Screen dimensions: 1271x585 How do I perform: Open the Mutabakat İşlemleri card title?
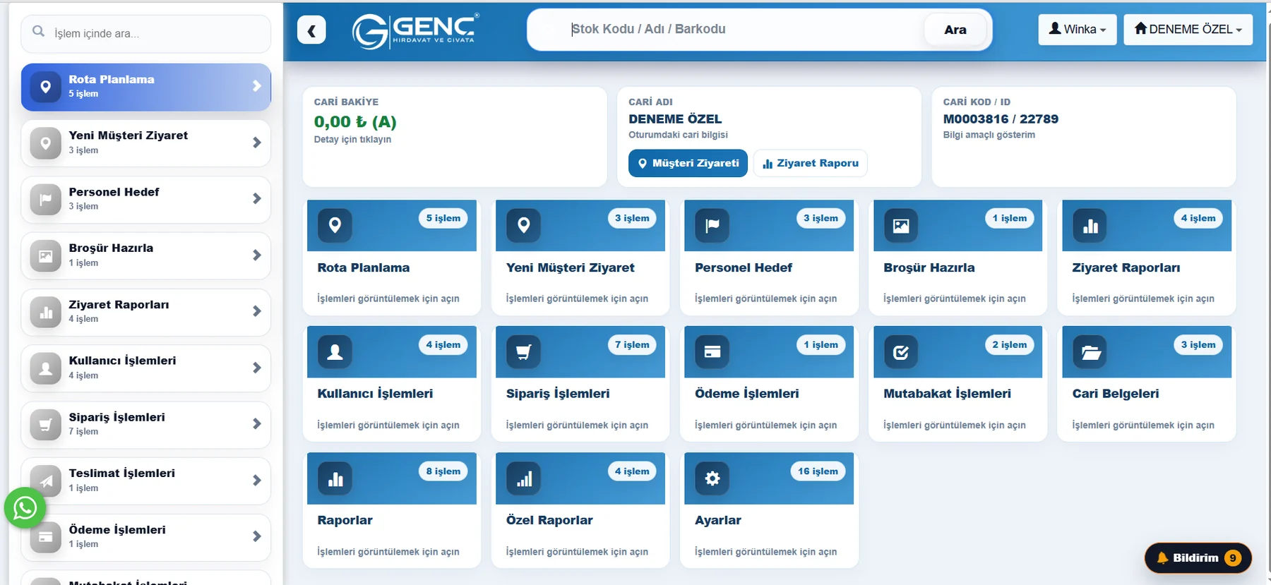pos(947,394)
